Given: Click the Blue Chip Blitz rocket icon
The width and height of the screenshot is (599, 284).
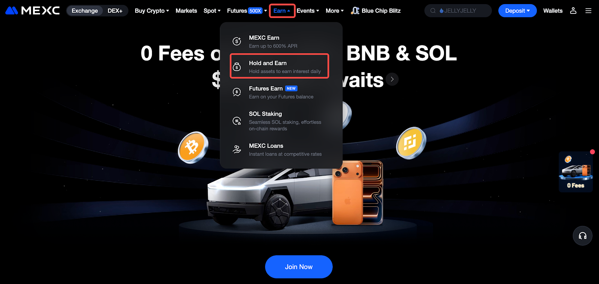Looking at the screenshot, I should 355,10.
